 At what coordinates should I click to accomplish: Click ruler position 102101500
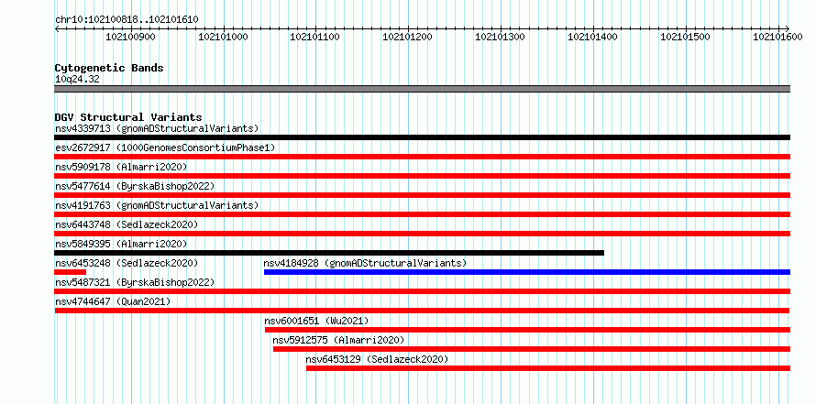click(685, 37)
